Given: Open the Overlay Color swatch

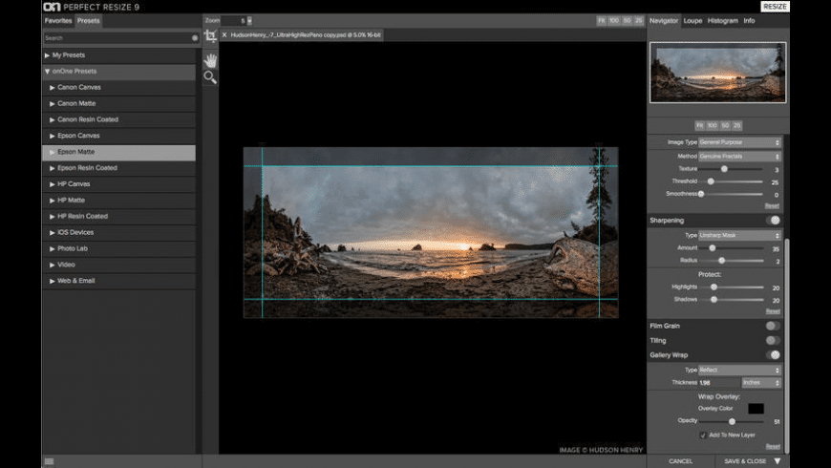Looking at the screenshot, I should (x=756, y=409).
